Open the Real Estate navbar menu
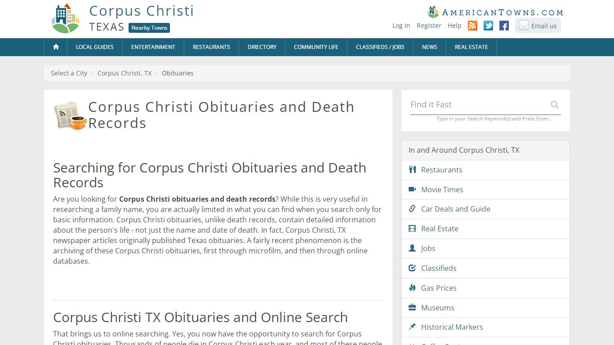614x345 pixels. [x=472, y=47]
